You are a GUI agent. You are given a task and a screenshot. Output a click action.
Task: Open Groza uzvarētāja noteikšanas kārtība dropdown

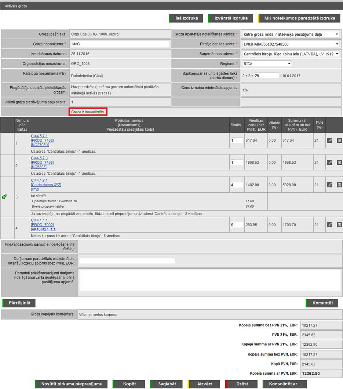(290, 34)
